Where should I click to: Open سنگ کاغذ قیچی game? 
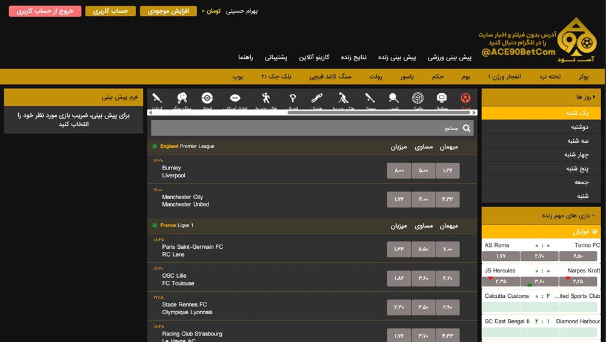(x=330, y=77)
